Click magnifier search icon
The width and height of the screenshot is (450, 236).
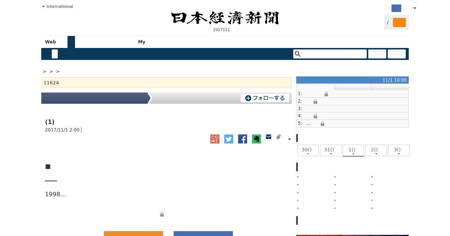298,54
